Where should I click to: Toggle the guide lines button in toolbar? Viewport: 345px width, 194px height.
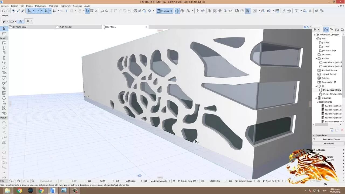point(38,11)
